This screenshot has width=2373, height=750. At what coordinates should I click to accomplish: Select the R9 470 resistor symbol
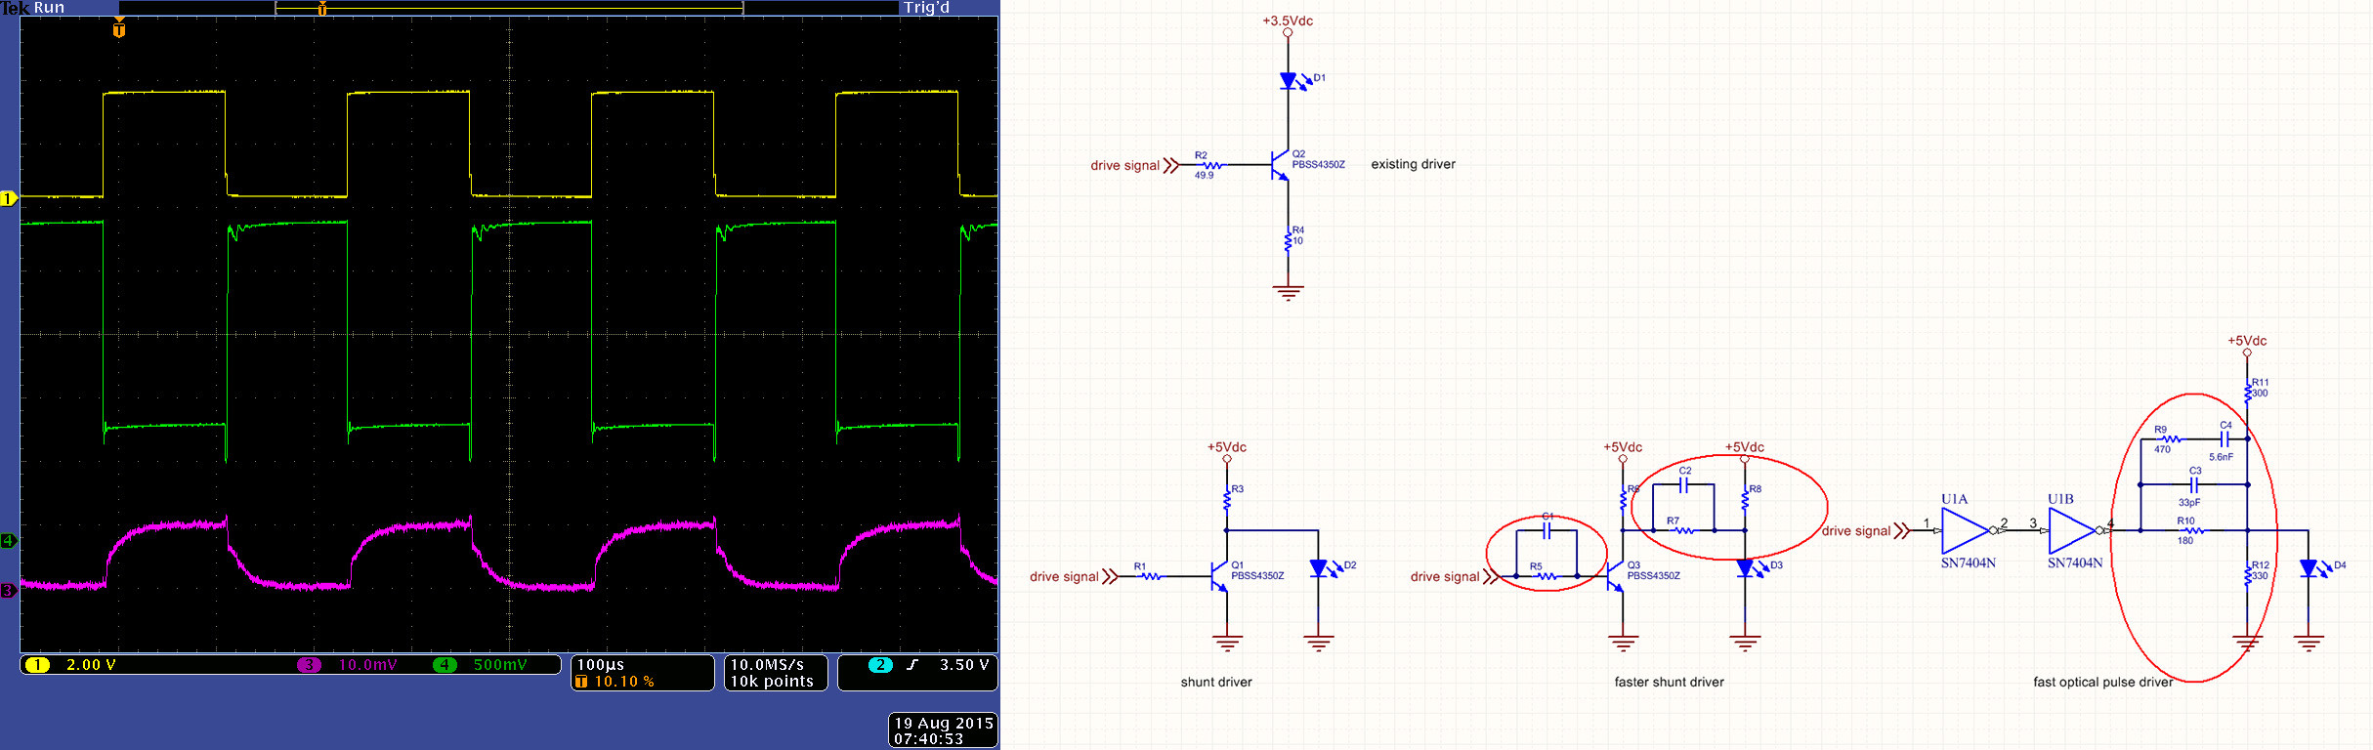[x=2171, y=438]
